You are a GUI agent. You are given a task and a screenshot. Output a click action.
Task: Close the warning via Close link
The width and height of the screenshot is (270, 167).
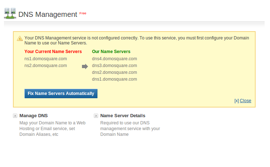tap(245, 101)
